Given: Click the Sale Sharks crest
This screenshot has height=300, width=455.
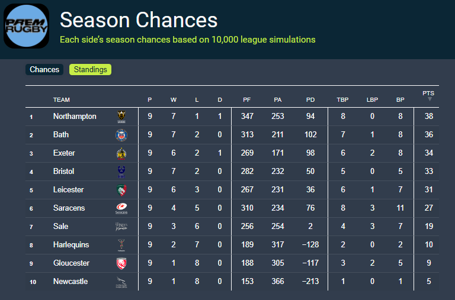Looking at the screenshot, I should [121, 227].
